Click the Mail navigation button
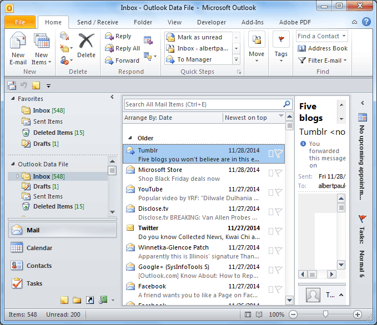Viewport: 377px width, 325px height. pyautogui.click(x=63, y=230)
